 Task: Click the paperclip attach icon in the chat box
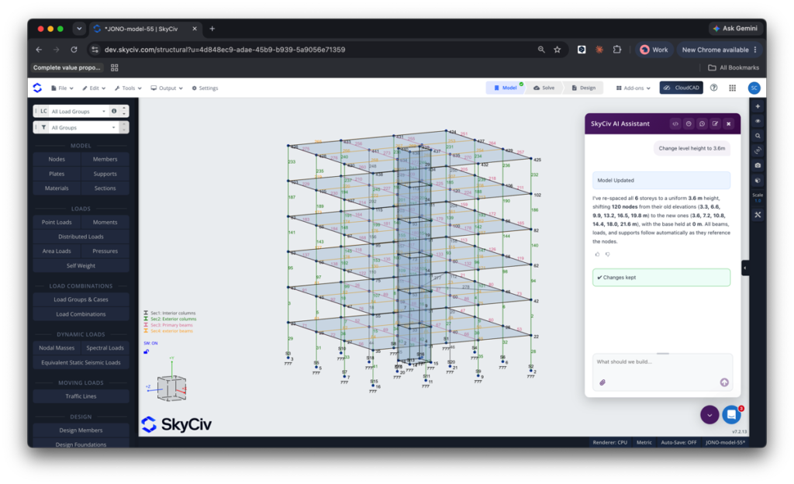click(602, 382)
